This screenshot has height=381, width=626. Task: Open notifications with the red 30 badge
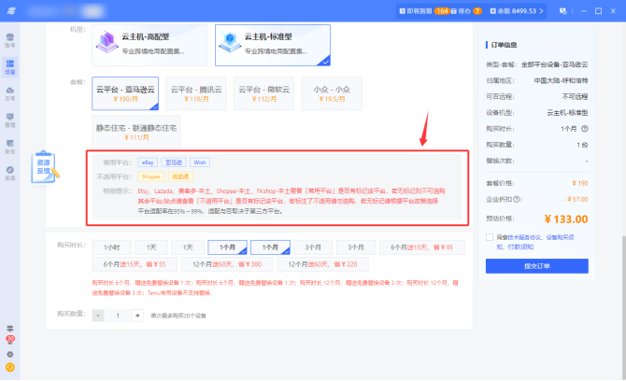(10, 340)
